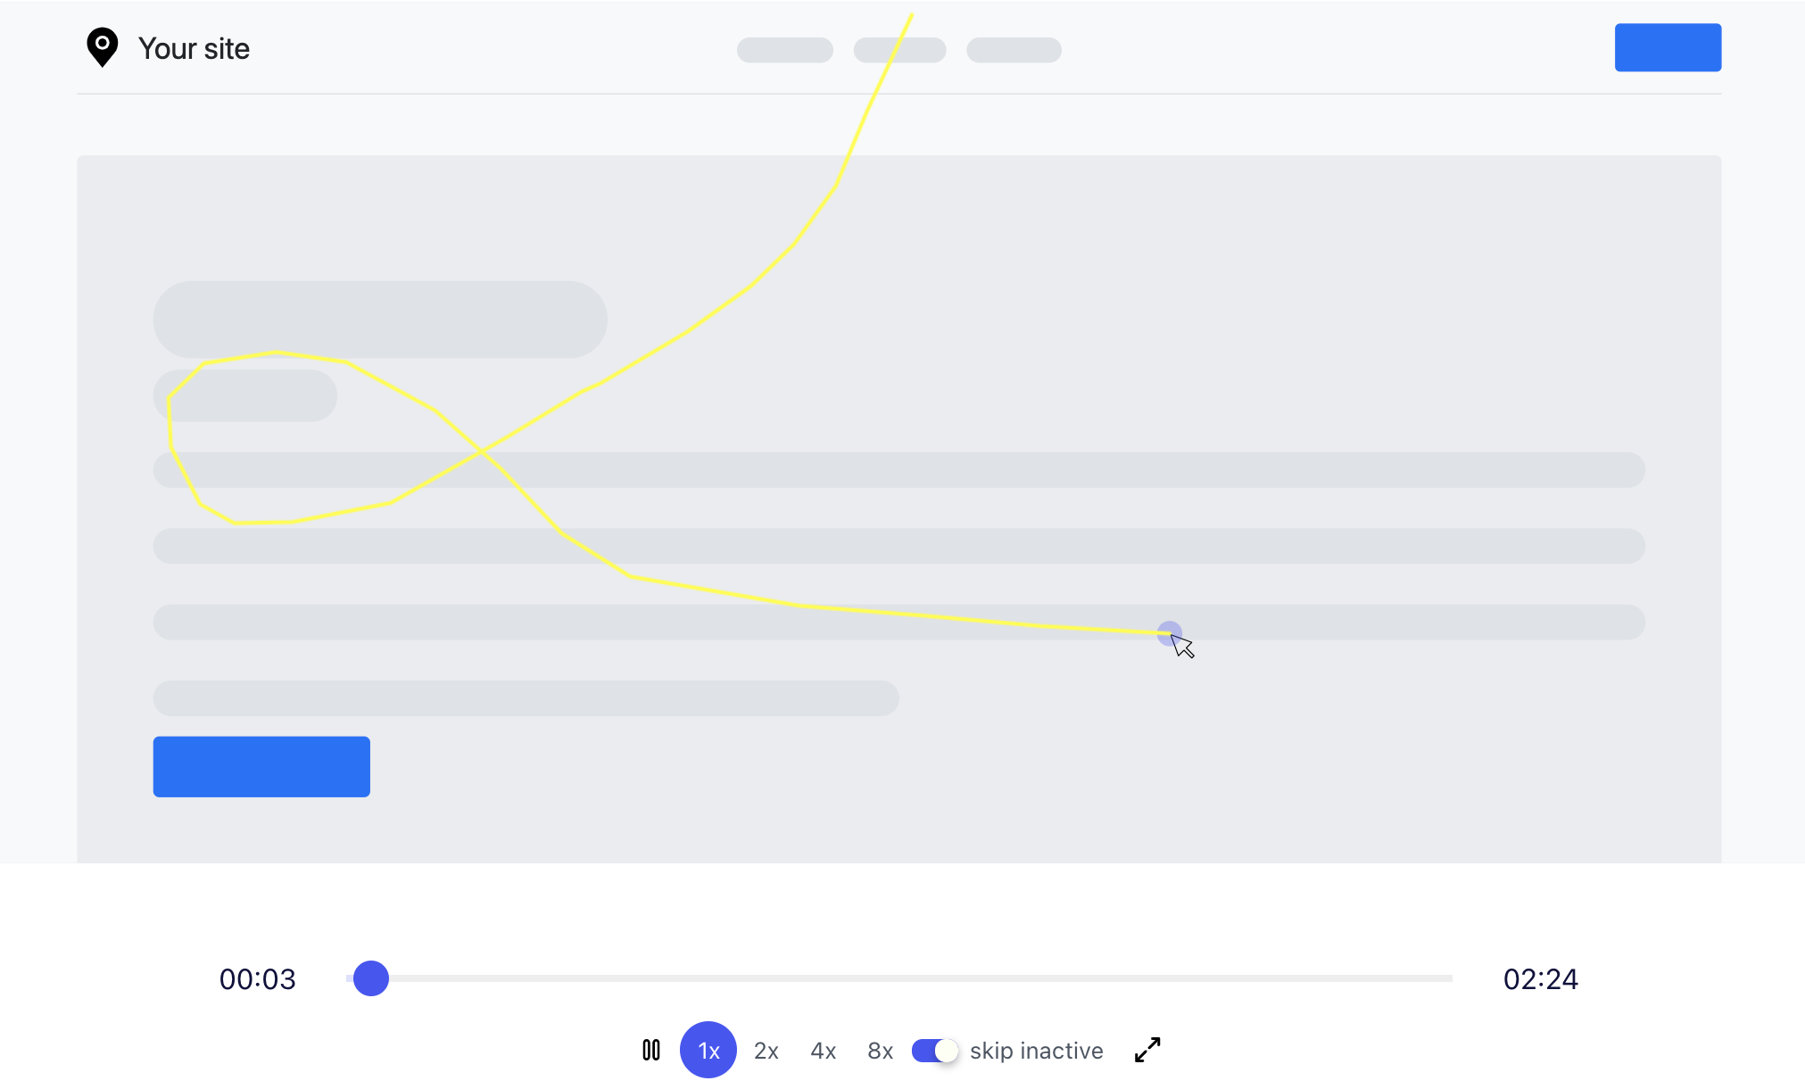Screen dimensions: 1805x1089
Task: Click the 'Your site' title text
Action: coord(194,48)
